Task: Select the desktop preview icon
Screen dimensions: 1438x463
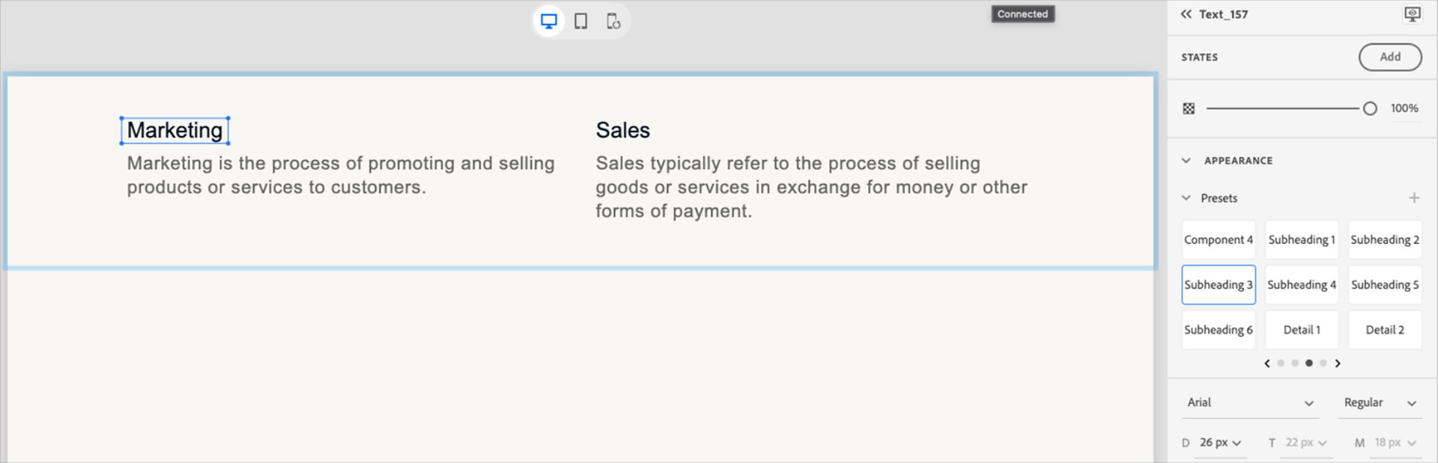Action: pyautogui.click(x=548, y=21)
